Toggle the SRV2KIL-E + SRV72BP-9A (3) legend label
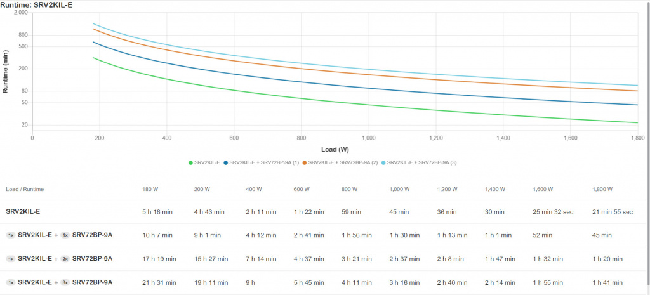Viewport: 650px width, 295px height. [422, 163]
